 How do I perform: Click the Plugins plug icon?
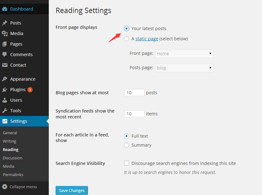pos(5,90)
